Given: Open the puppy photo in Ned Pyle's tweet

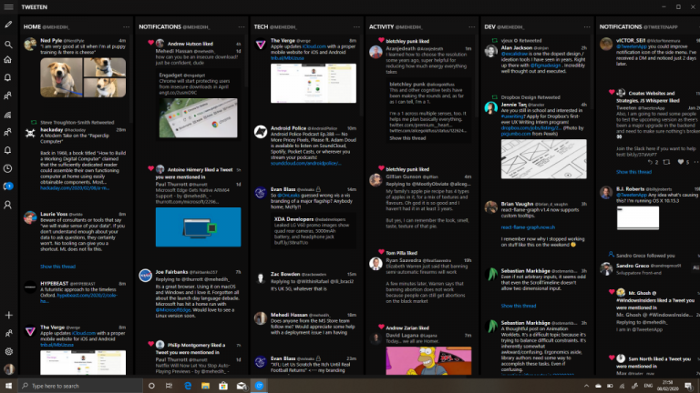Looking at the screenshot, I should coord(61,77).
